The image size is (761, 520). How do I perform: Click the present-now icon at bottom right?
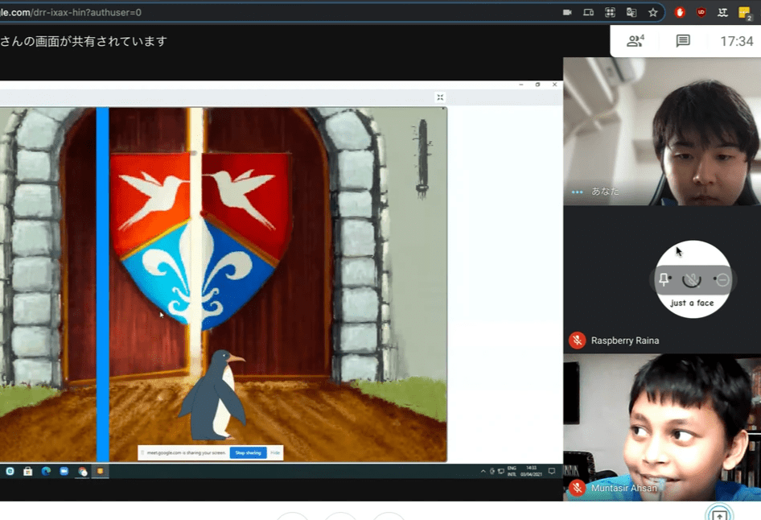coord(720,514)
